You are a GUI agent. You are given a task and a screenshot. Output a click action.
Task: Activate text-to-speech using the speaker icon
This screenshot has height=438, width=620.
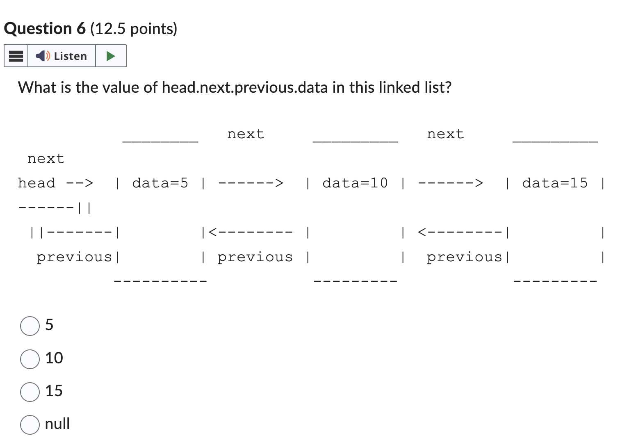[x=42, y=56]
